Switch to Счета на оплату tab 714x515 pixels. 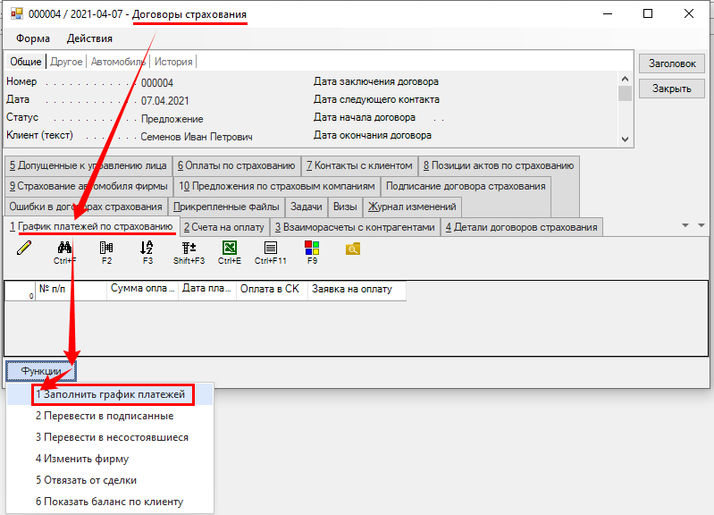[x=223, y=227]
